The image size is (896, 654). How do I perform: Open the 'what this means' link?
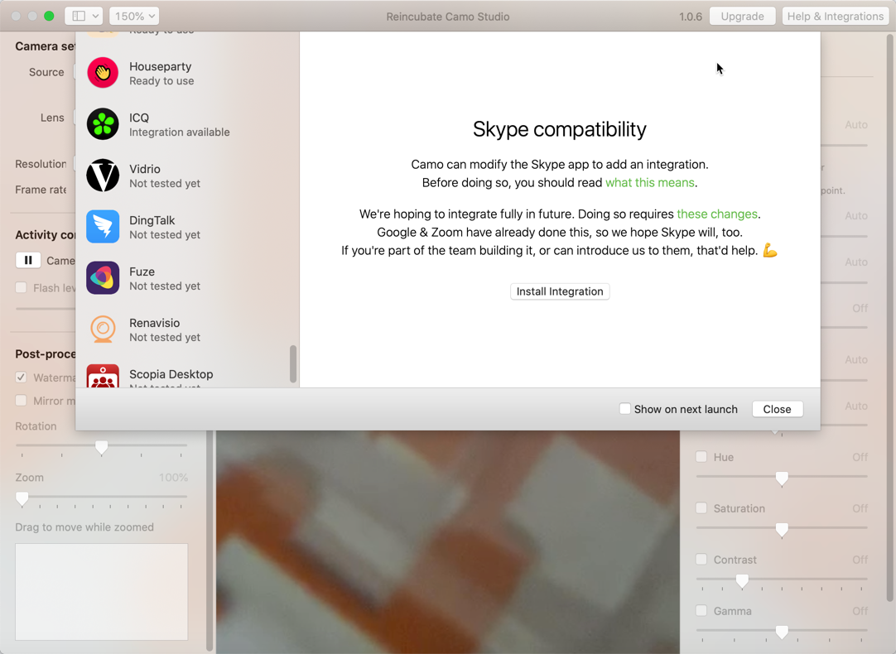click(x=650, y=183)
